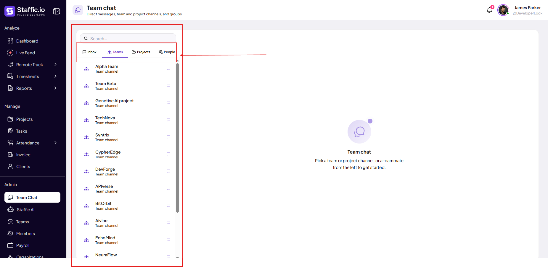
Task: Open the Alpha Team channel
Action: 126,69
